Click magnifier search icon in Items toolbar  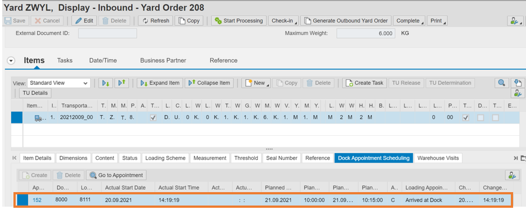501,83
